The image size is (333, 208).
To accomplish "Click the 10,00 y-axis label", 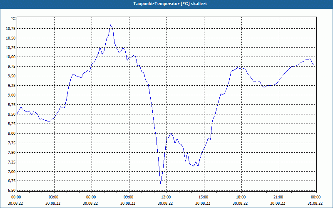I will click(x=11, y=57).
